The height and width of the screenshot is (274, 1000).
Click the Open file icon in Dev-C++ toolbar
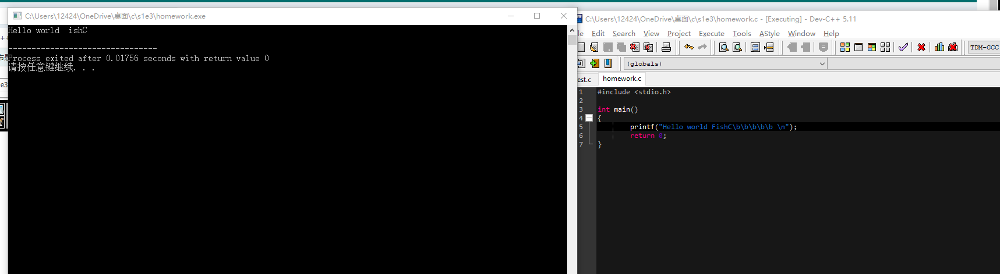pyautogui.click(x=594, y=47)
